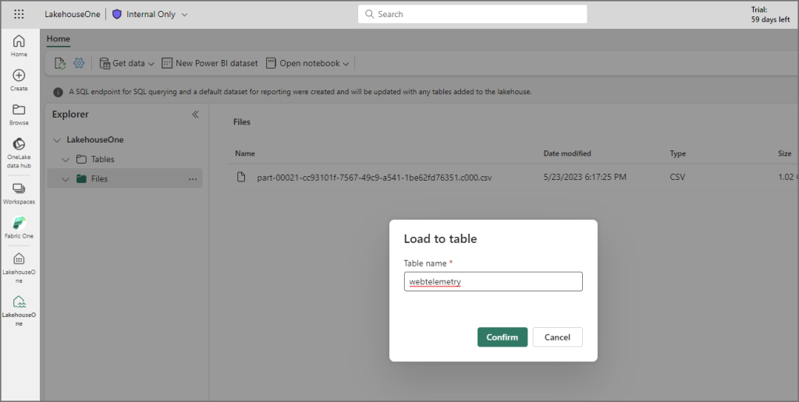Switch to the Home tab
The height and width of the screenshot is (402, 799).
point(58,39)
